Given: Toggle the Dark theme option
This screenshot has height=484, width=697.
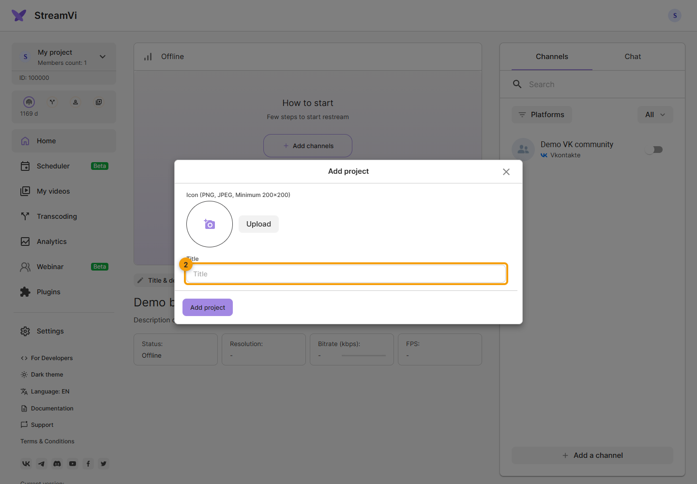Looking at the screenshot, I should point(42,375).
